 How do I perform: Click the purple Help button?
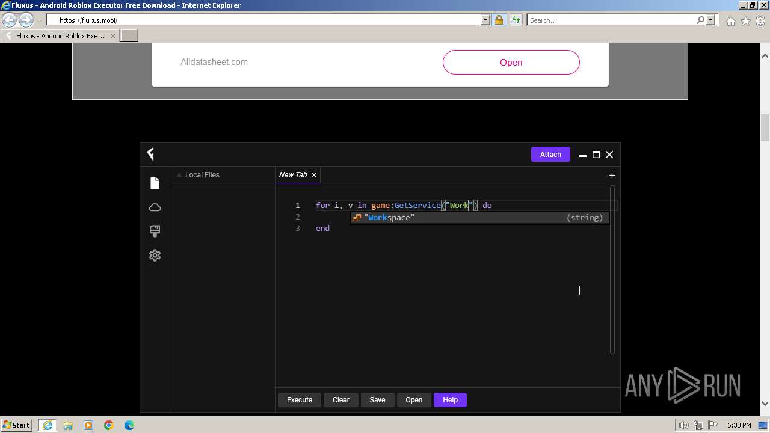(450, 400)
